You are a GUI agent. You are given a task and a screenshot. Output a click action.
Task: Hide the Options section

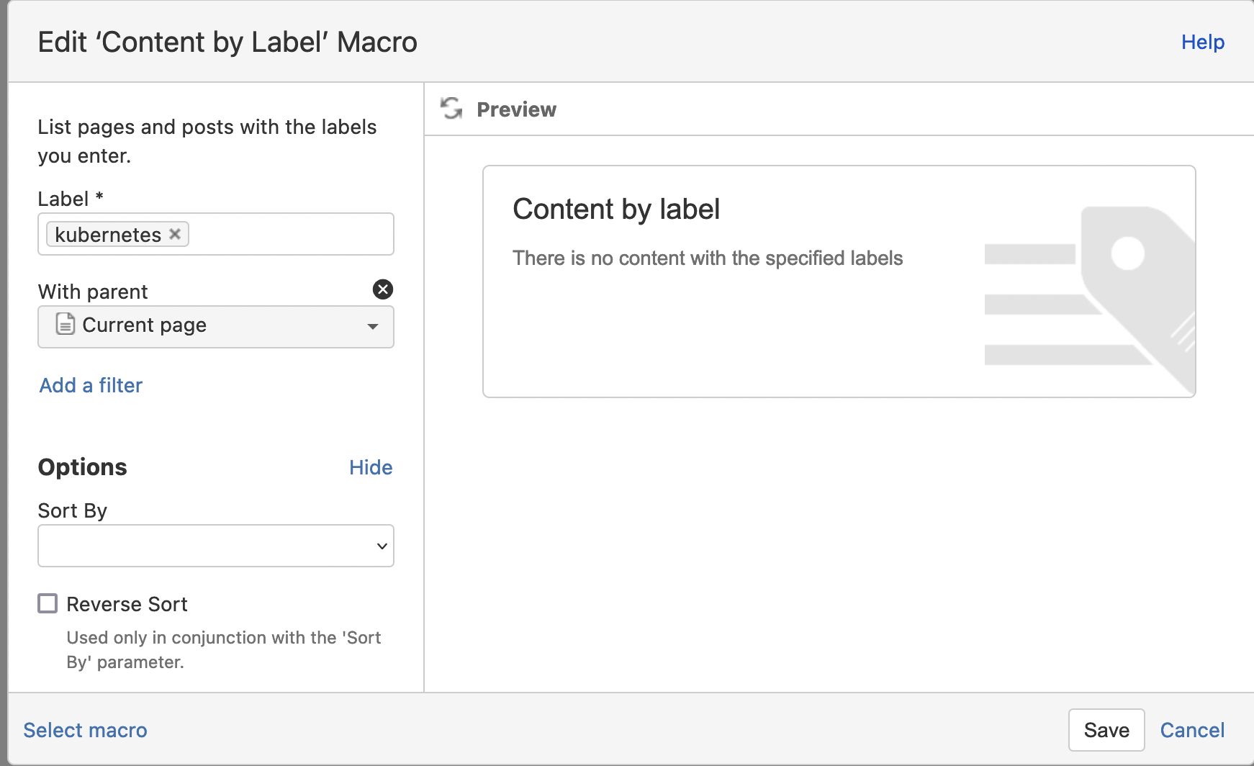371,467
